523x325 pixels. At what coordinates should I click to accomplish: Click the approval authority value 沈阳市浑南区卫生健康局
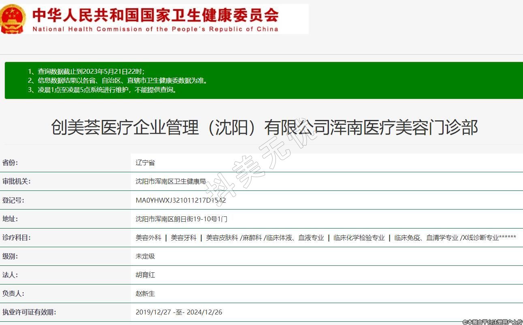click(171, 182)
